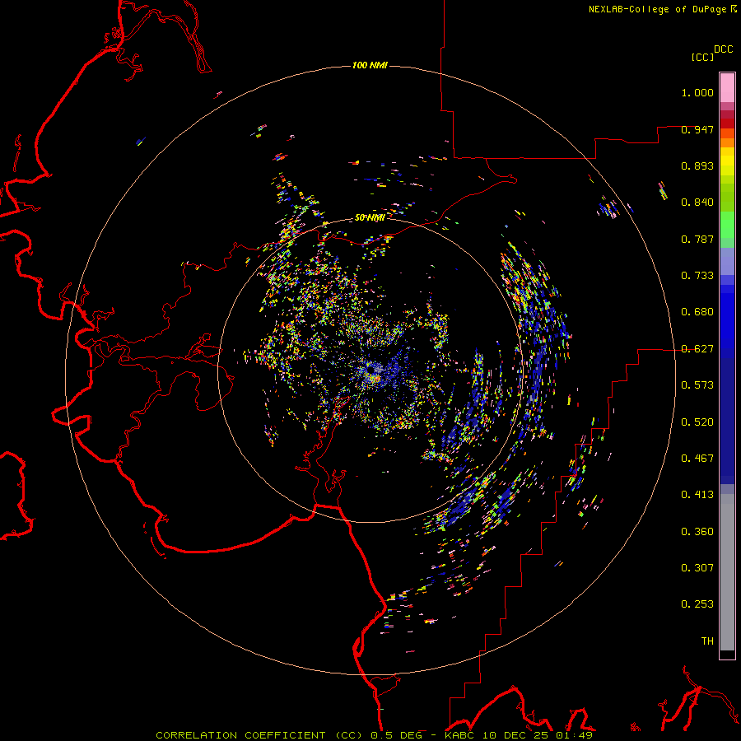
Task: Click the red segment of the color scale
Action: point(727,123)
